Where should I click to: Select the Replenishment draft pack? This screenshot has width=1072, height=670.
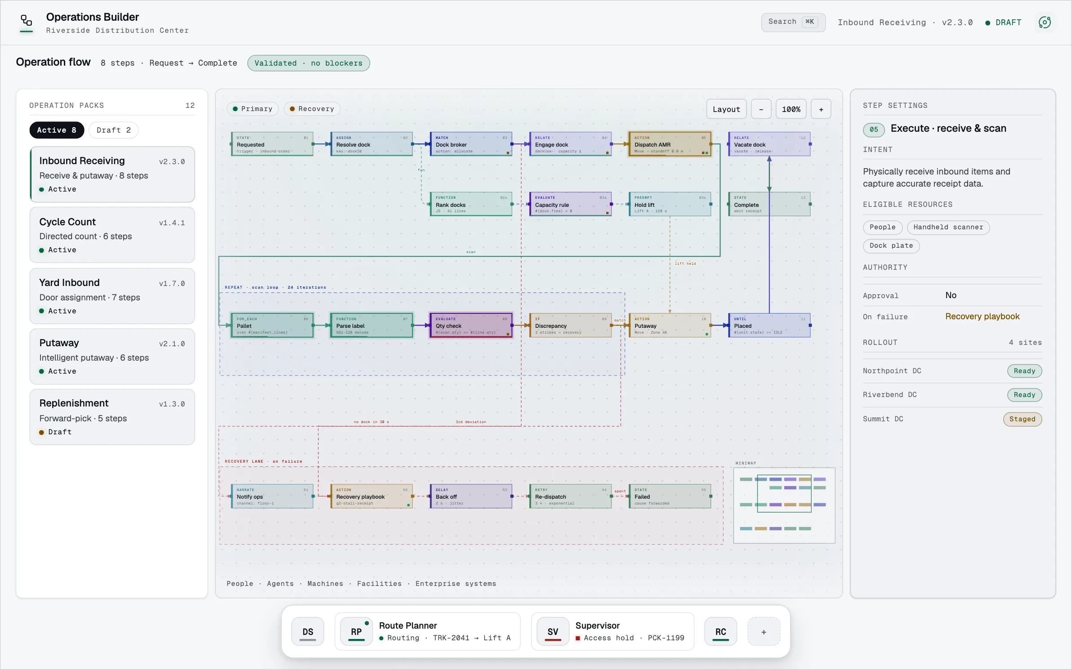112,417
